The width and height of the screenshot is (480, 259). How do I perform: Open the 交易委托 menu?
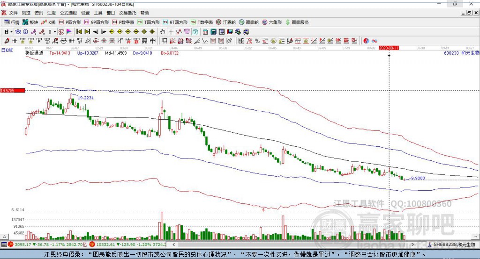click(x=127, y=13)
